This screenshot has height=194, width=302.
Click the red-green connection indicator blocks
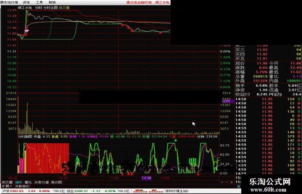point(148,191)
